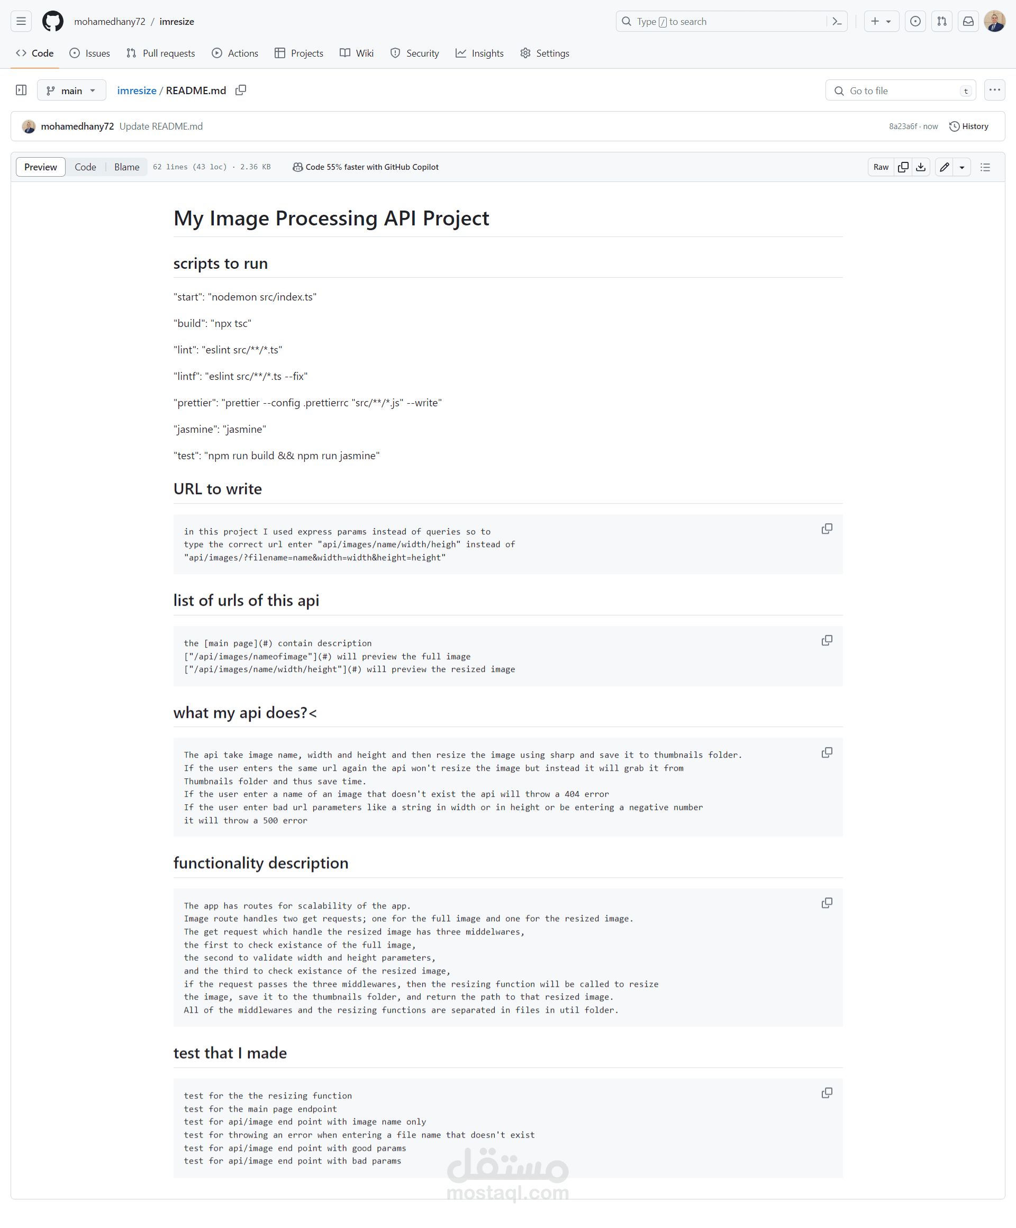
Task: Open the notifications inbox
Action: coord(968,22)
